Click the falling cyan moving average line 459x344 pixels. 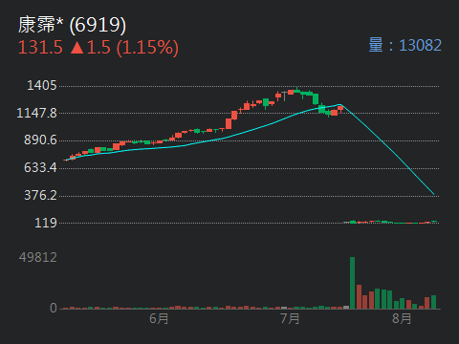point(387,149)
